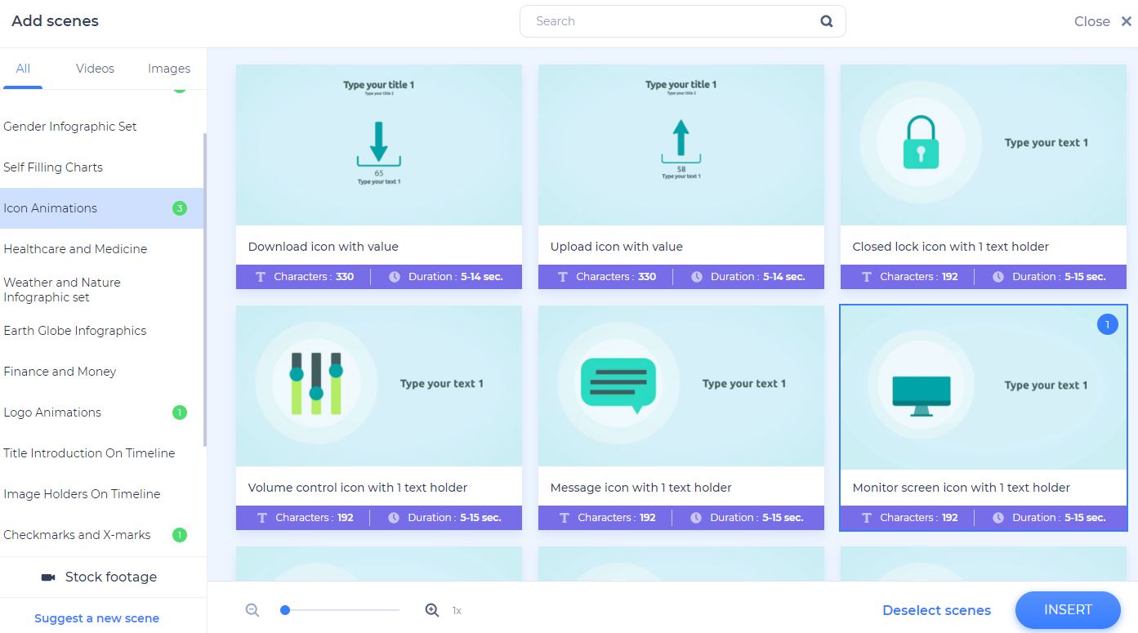Image resolution: width=1138 pixels, height=633 pixels.
Task: Select the zoom in magnifier icon
Action: pyautogui.click(x=432, y=609)
